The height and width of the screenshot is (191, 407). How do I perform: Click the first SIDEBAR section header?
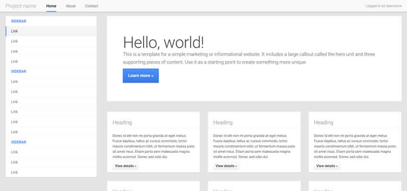(19, 21)
